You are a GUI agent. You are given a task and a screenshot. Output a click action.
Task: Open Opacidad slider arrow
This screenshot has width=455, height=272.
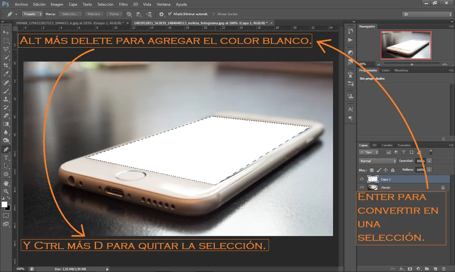pyautogui.click(x=429, y=161)
